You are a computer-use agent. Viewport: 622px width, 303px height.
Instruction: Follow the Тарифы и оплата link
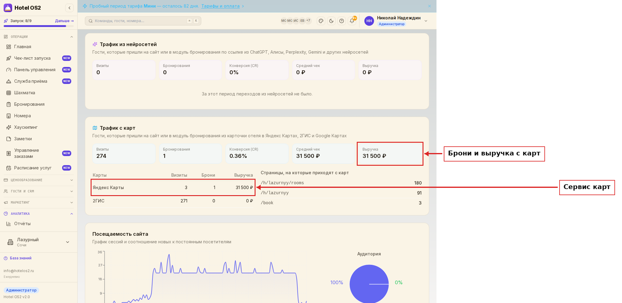pyautogui.click(x=220, y=6)
